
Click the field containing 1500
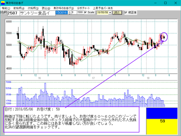click(x=80, y=13)
